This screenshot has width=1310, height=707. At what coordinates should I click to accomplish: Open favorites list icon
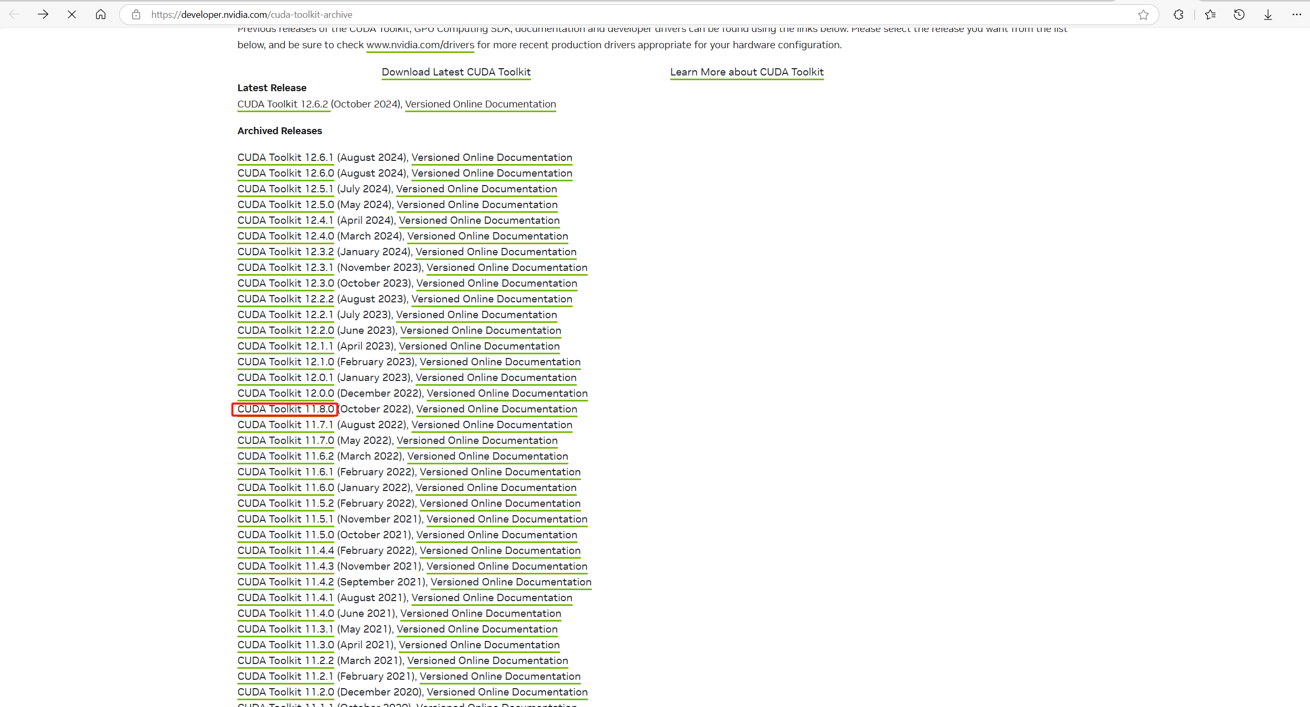pos(1210,15)
